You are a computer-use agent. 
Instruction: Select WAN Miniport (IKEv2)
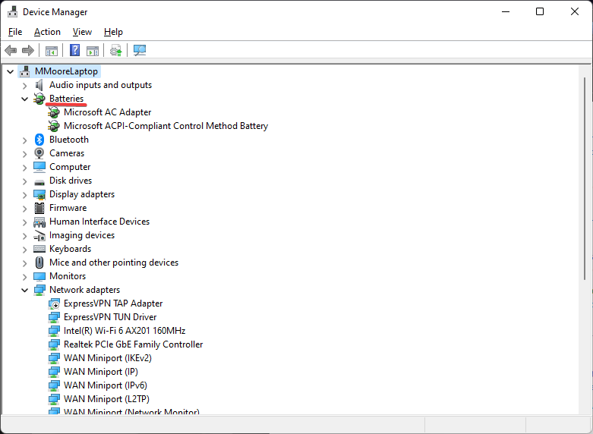tap(107, 358)
